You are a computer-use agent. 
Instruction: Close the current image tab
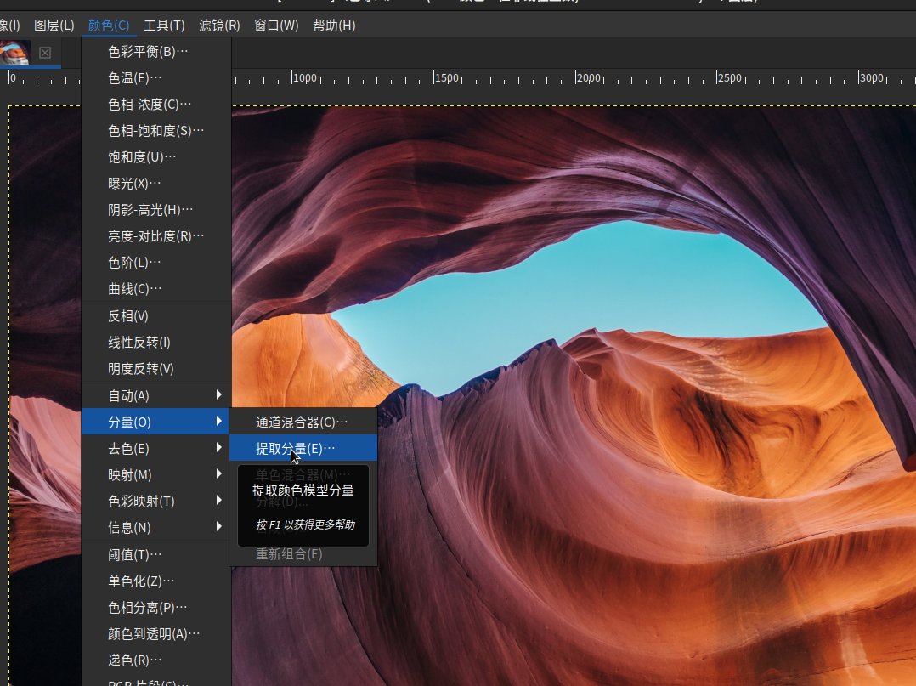(45, 53)
